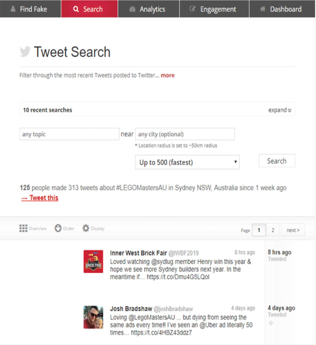The height and width of the screenshot is (345, 316).
Task: Open the Engagement tab
Action: pyautogui.click(x=214, y=9)
